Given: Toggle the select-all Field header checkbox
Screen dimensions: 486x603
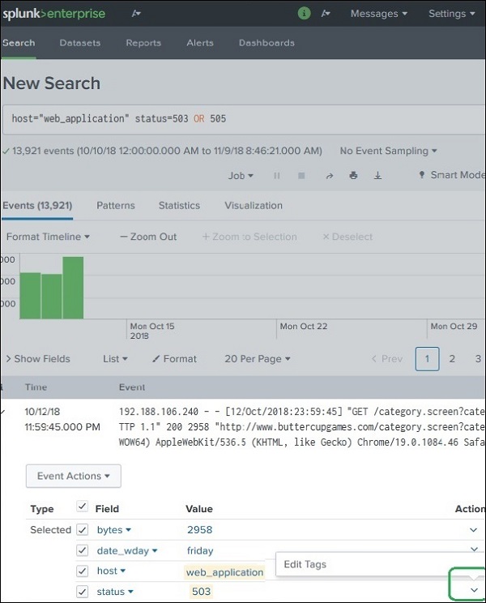Looking at the screenshot, I should (82, 508).
